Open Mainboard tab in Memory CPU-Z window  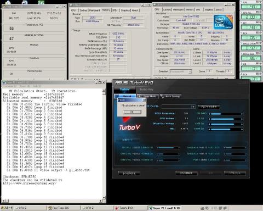click(x=95, y=10)
